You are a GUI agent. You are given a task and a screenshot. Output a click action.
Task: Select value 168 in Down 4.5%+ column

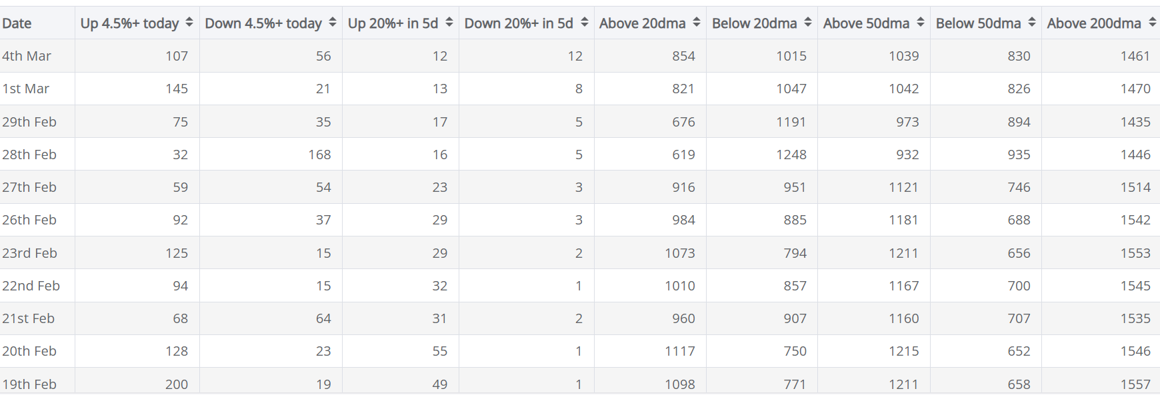click(319, 155)
